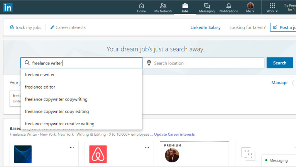Click the magnifier icon in search field
Screen dimensions: 296x167
27,63
